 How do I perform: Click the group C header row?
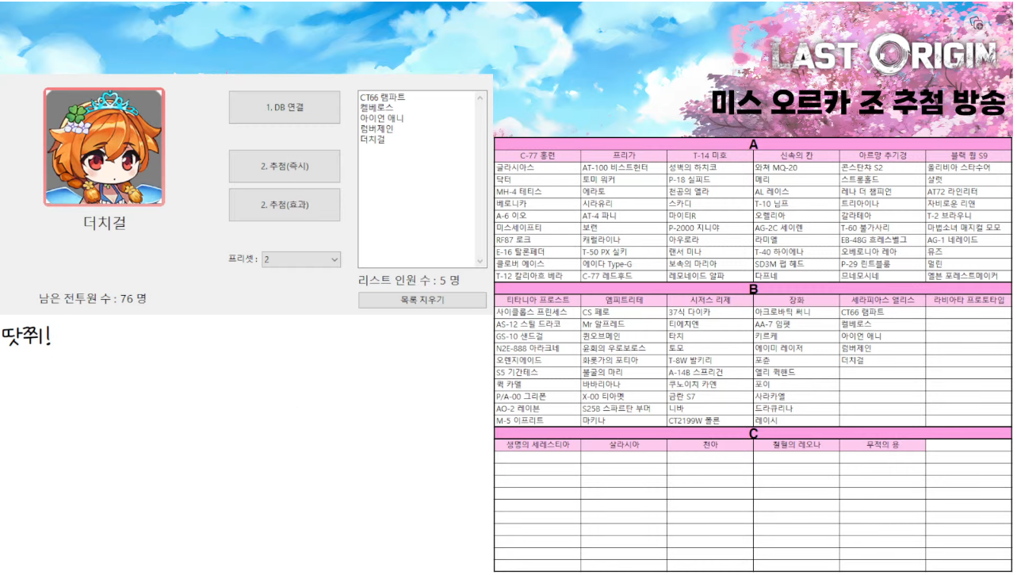tap(753, 433)
